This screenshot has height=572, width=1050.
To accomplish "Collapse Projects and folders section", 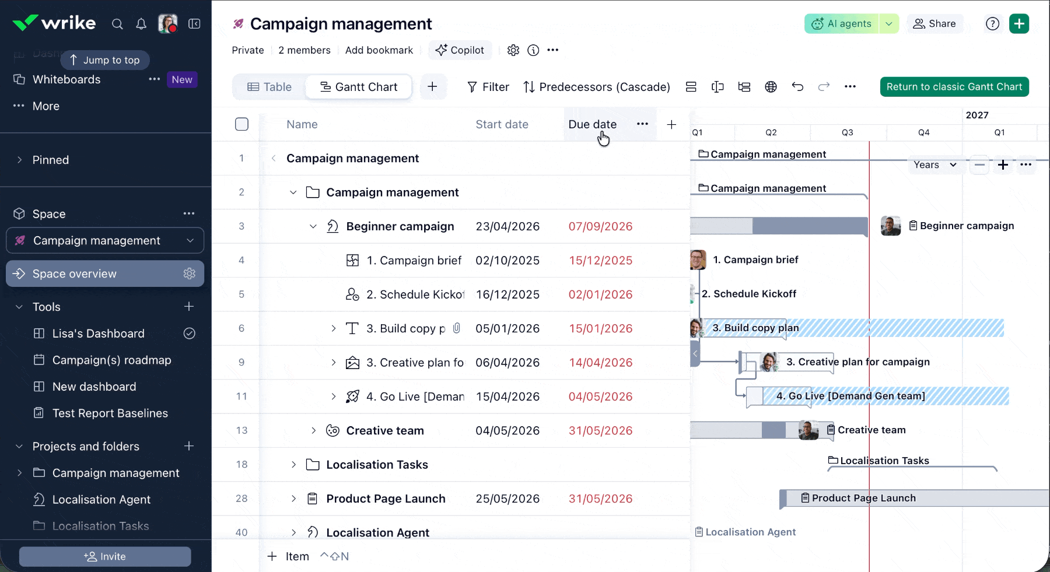I will point(19,446).
